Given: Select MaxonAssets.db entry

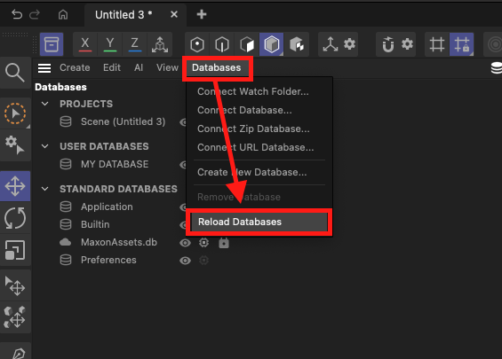Looking at the screenshot, I should click(x=119, y=242).
